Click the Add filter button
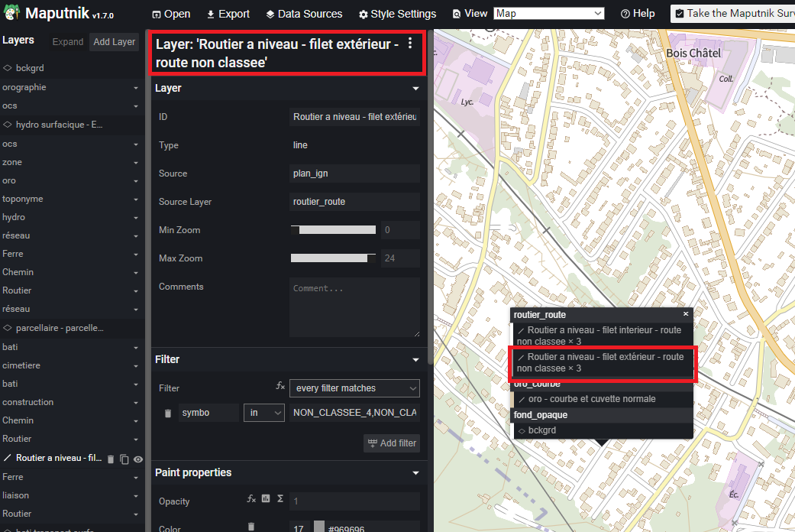The image size is (795, 532). (392, 443)
